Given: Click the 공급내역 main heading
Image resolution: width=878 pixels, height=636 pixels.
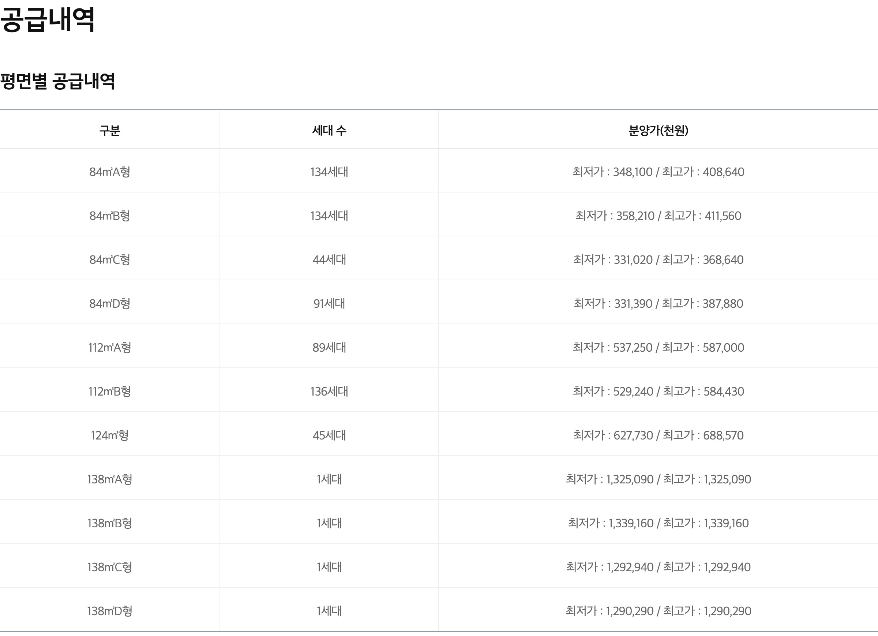Looking at the screenshot, I should tap(47, 19).
